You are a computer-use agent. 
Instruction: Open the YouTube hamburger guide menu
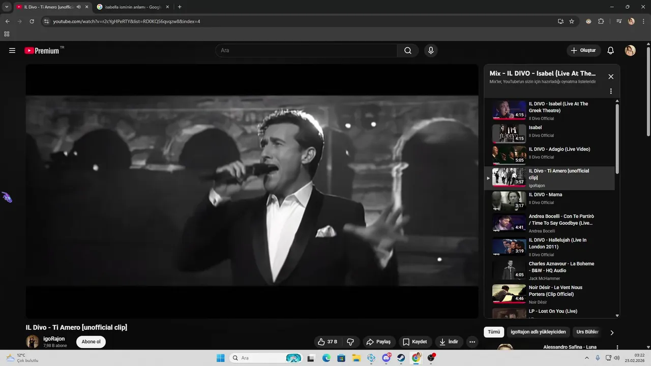[12, 50]
